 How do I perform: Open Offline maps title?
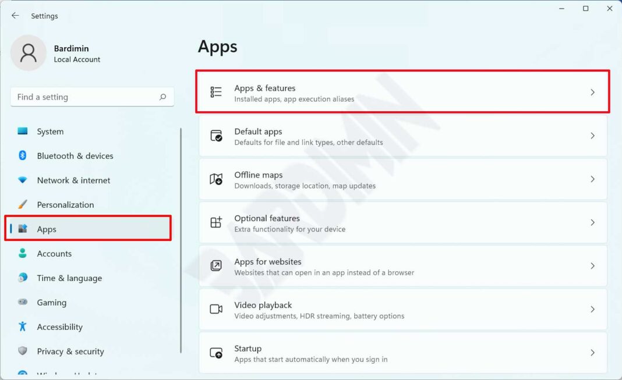pyautogui.click(x=258, y=175)
